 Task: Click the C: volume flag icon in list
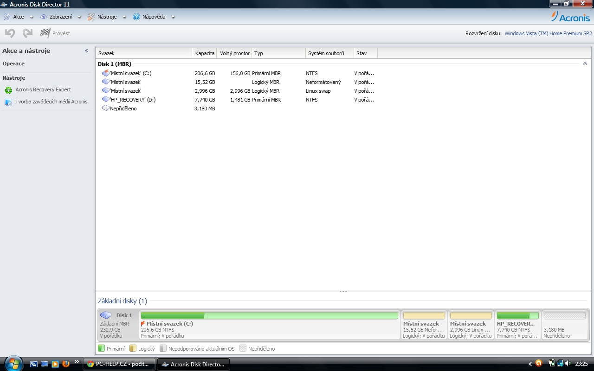point(105,73)
